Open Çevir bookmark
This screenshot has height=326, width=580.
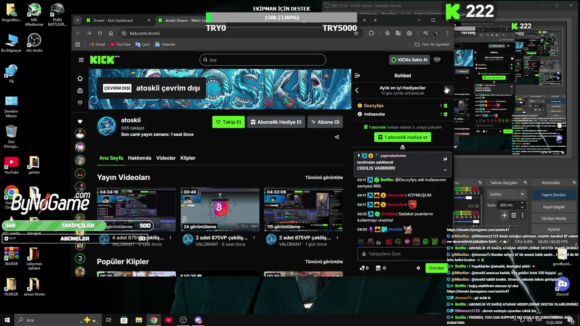pos(143,44)
